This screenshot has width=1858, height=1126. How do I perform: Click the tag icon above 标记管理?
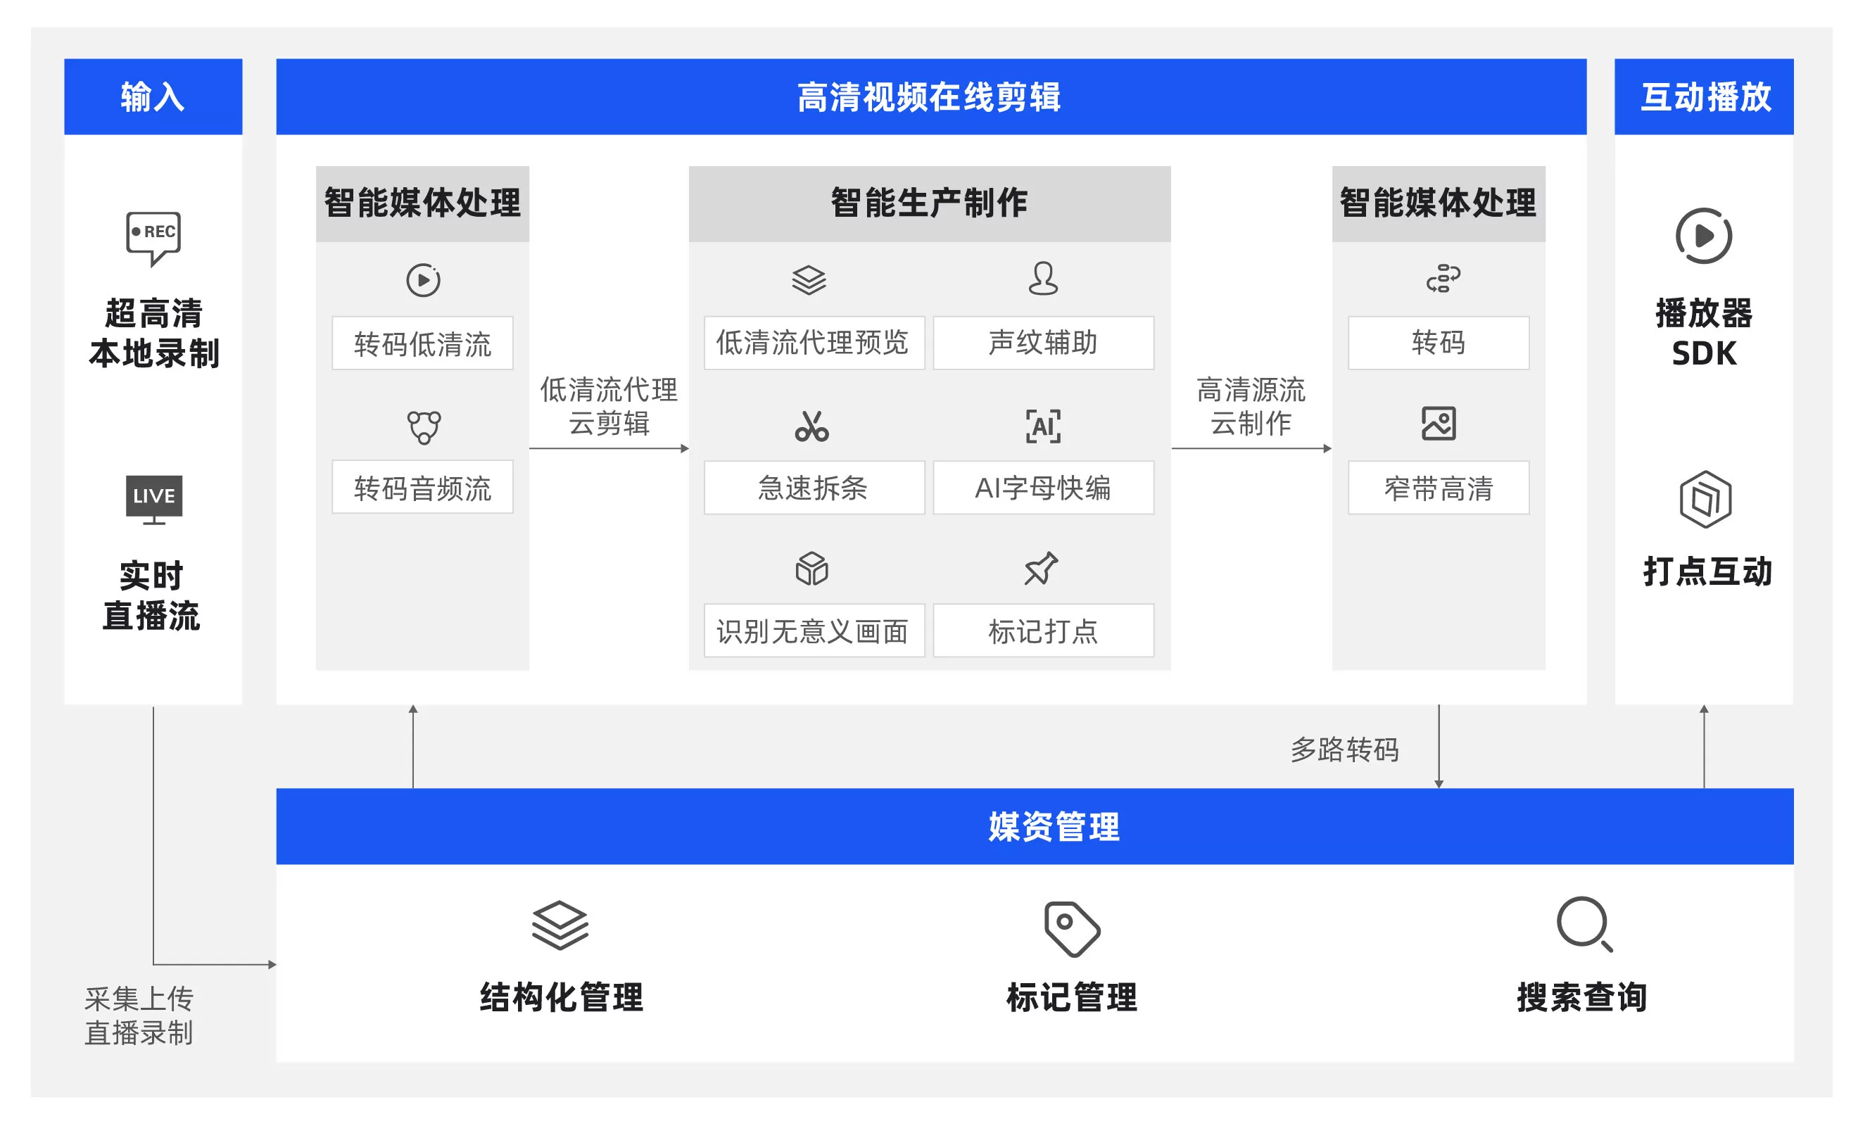point(1071,928)
